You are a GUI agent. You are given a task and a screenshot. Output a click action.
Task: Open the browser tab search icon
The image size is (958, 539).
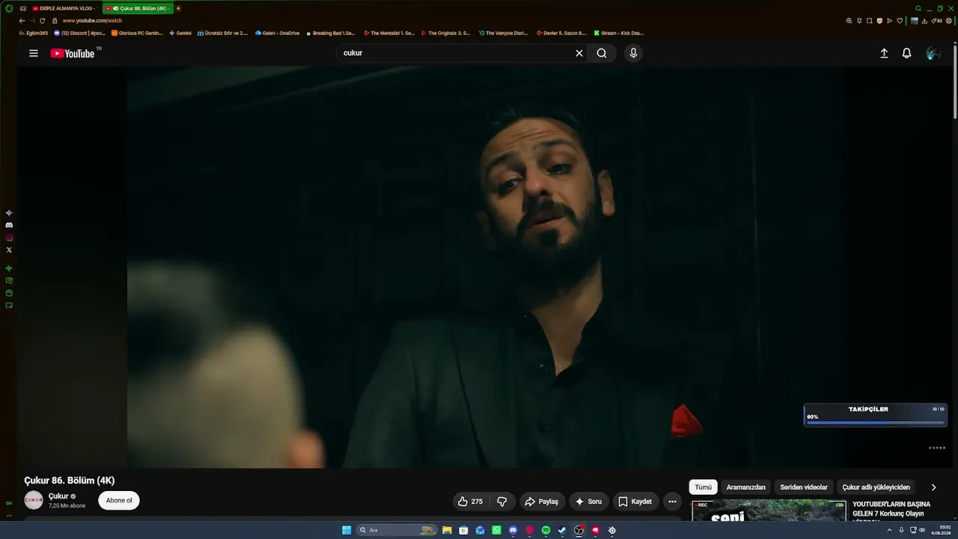[x=918, y=8]
